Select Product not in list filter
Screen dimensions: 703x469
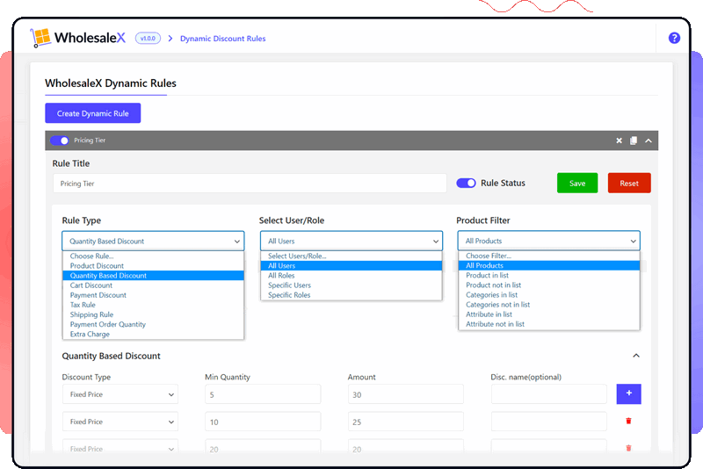549,285
